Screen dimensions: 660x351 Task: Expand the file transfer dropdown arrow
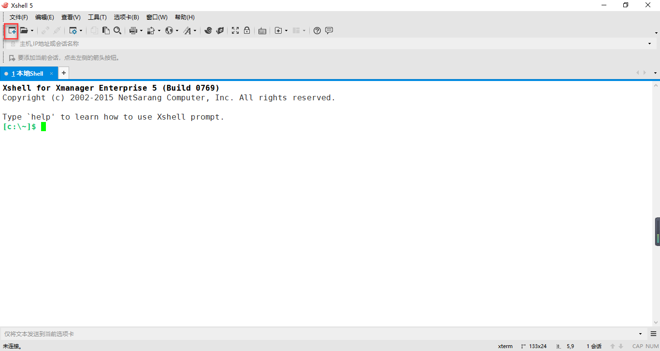pos(159,31)
